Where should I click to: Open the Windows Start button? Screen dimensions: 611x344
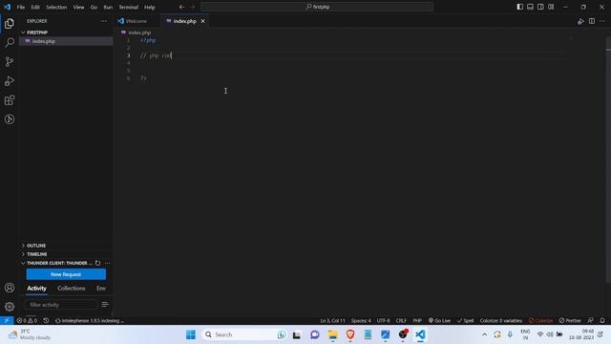[191, 334]
